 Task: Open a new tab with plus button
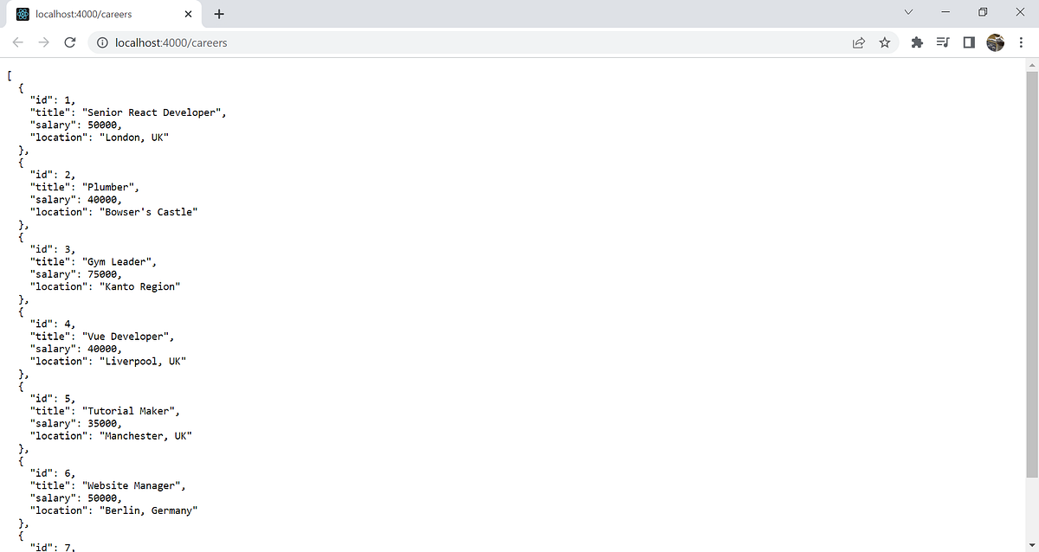pos(219,14)
